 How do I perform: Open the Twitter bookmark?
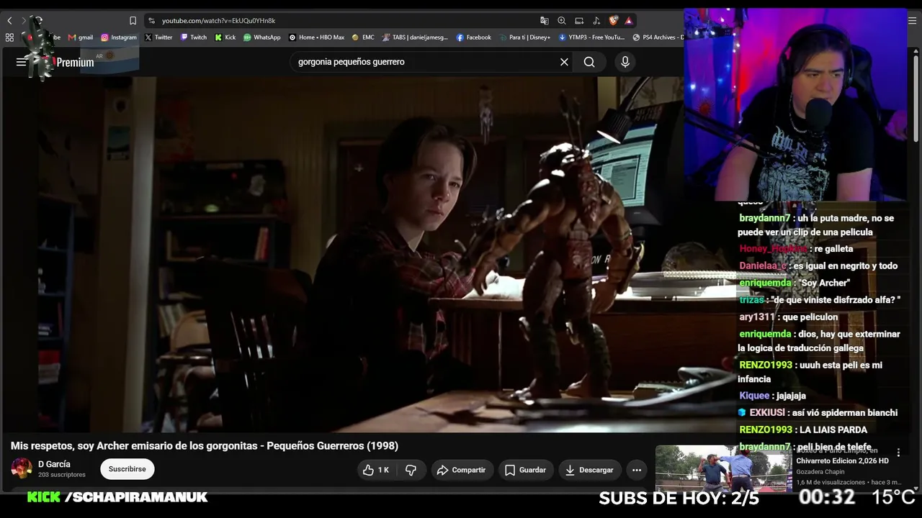(x=158, y=37)
